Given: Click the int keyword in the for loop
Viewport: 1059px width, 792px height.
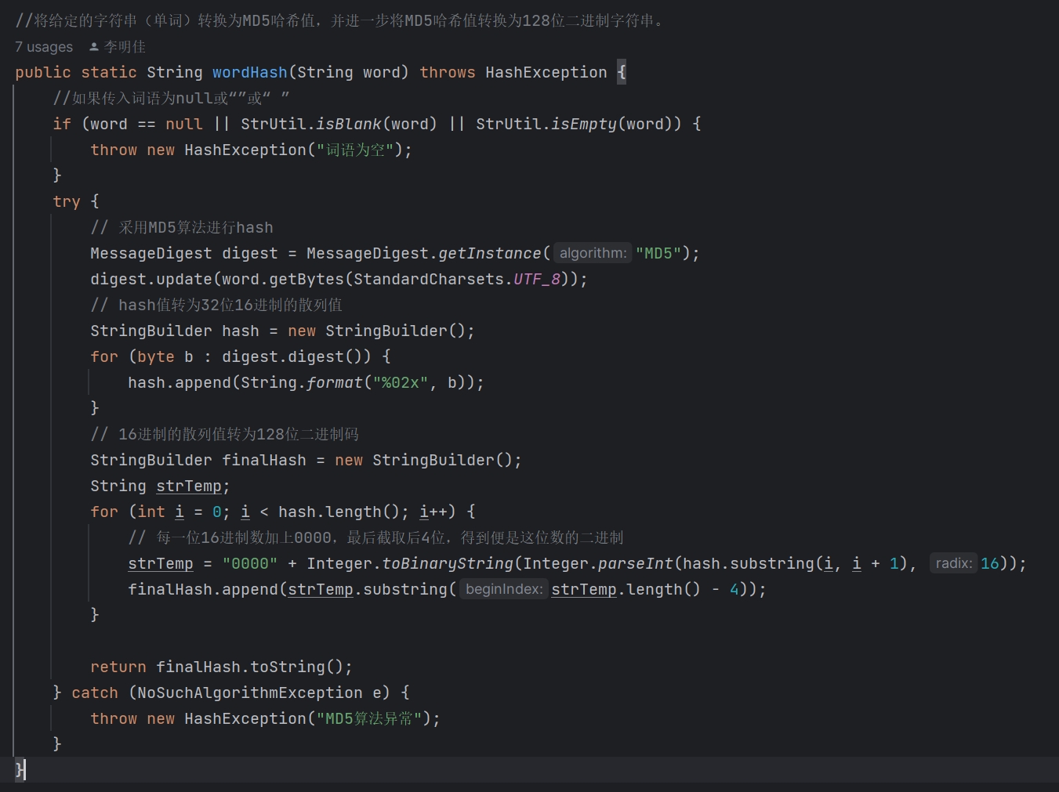Looking at the screenshot, I should pyautogui.click(x=151, y=512).
